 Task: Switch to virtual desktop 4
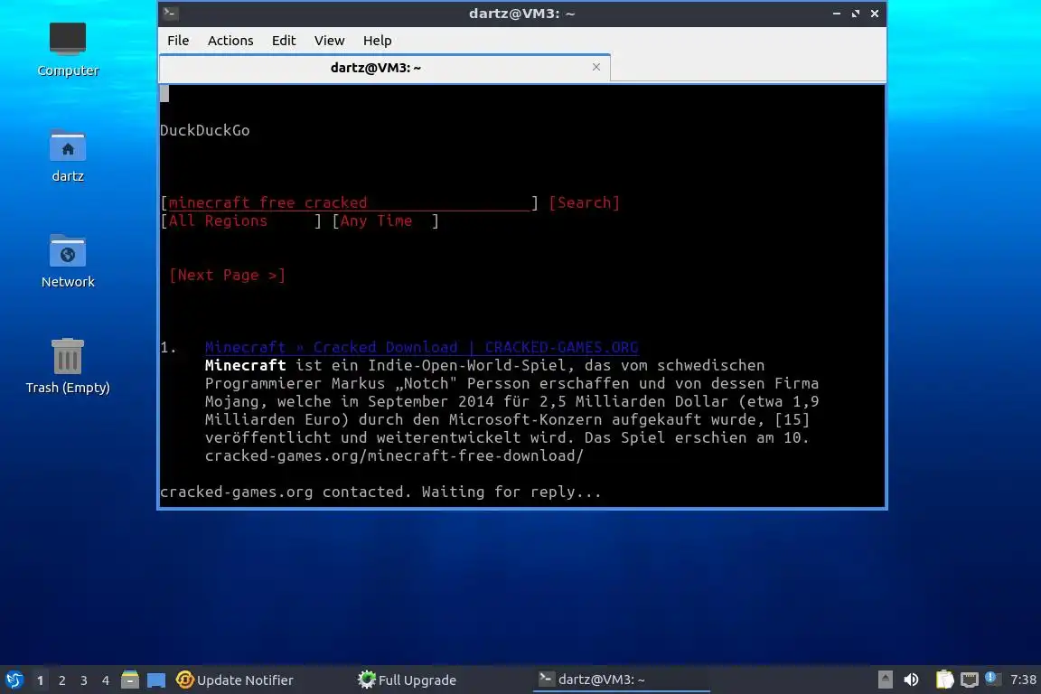point(106,680)
